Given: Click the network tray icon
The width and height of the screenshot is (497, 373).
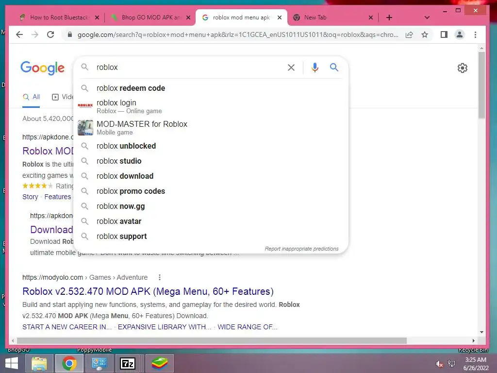Looking at the screenshot, I should (451, 363).
